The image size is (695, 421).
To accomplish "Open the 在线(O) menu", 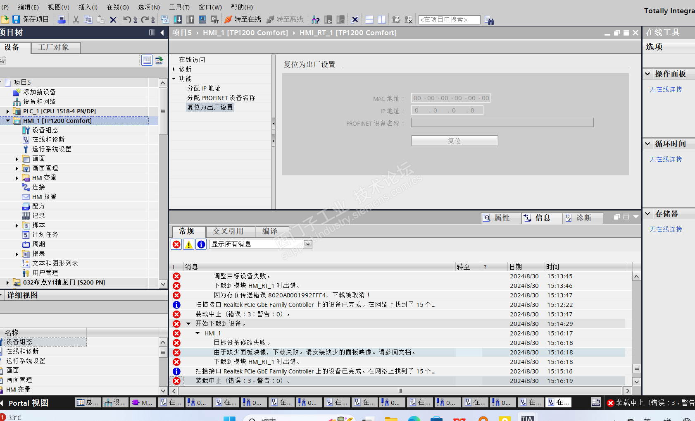I will [118, 7].
